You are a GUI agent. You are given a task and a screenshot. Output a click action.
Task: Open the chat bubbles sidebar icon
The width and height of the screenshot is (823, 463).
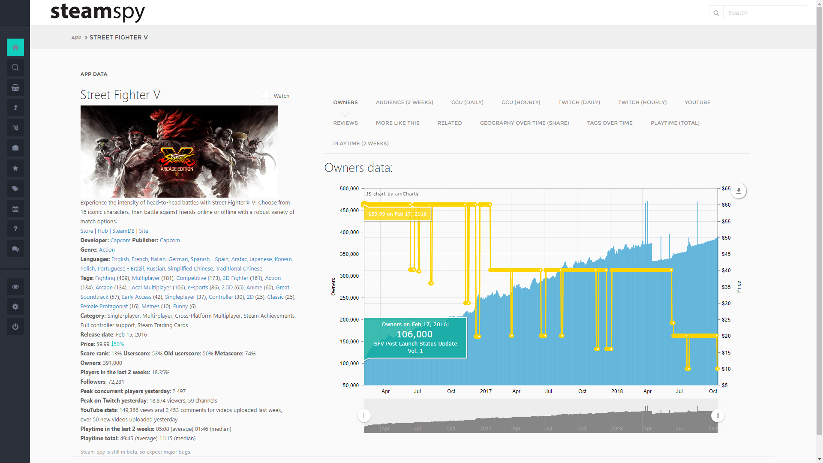pos(15,249)
